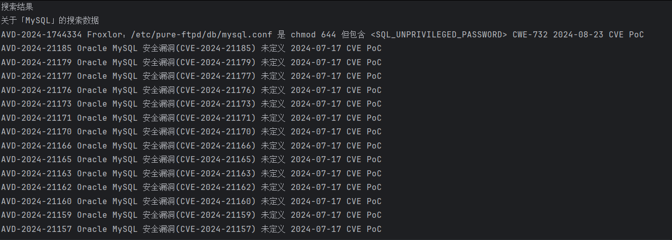Open the AVD-2024-21171 entry

click(x=36, y=118)
